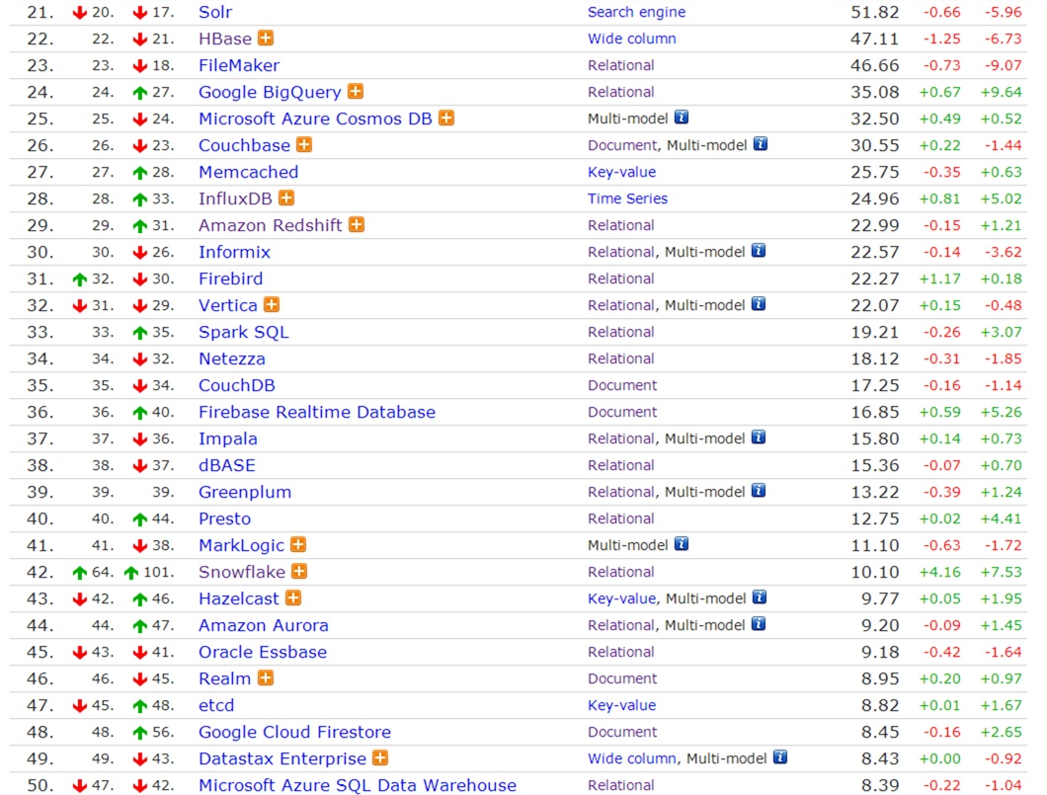Click the plus icon beside Google BigQuery

356,92
